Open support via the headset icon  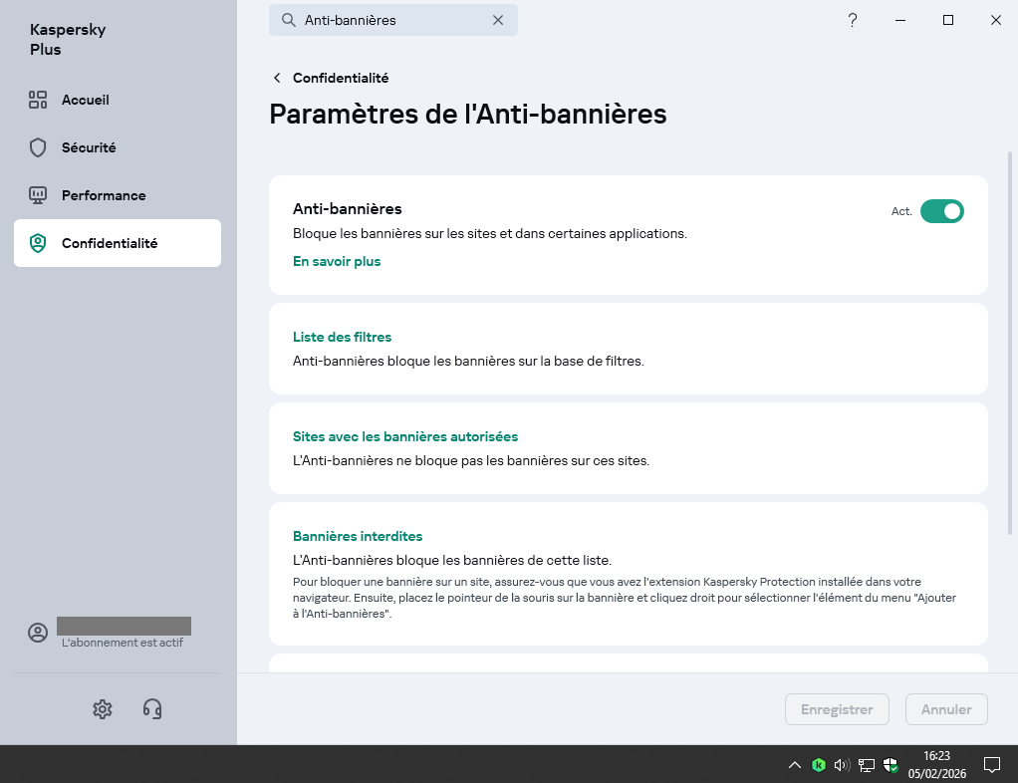click(152, 708)
